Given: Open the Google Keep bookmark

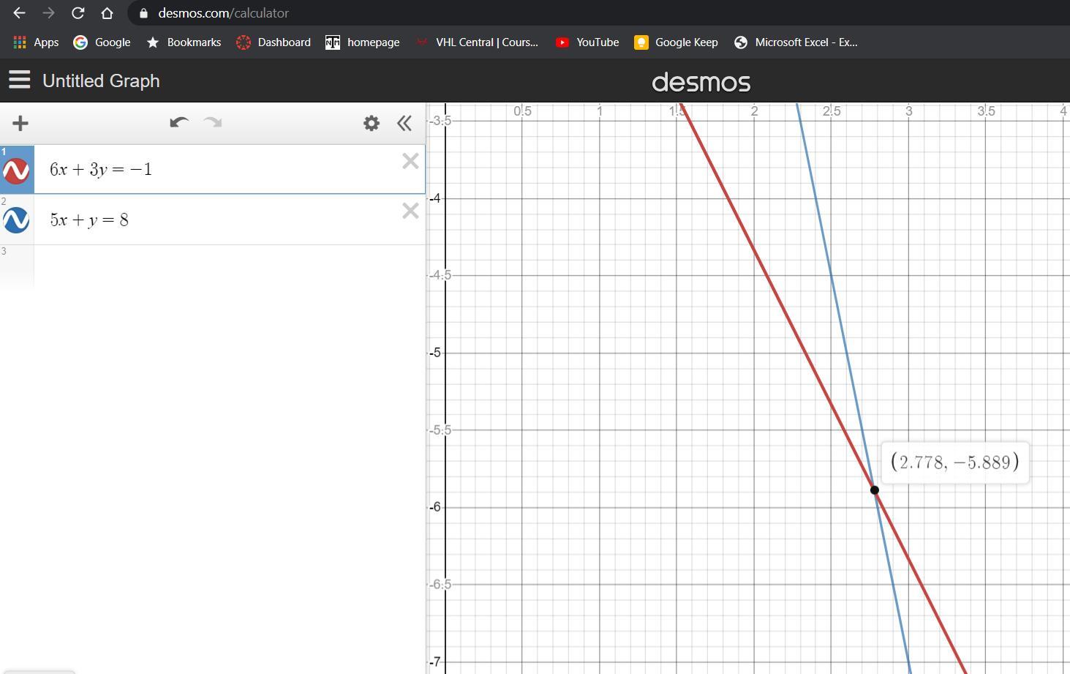Looking at the screenshot, I should pos(676,42).
